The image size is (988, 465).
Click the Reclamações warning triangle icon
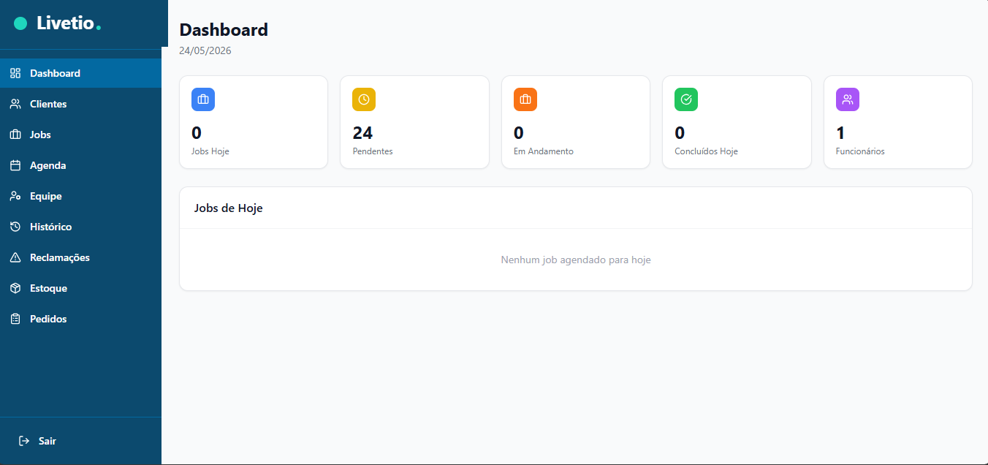point(15,257)
